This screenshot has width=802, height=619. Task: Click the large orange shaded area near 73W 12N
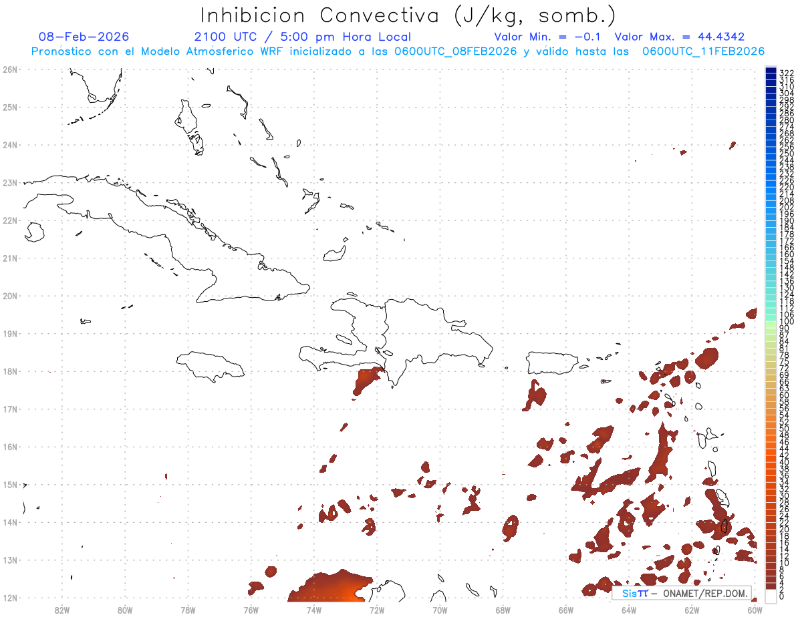click(x=331, y=586)
